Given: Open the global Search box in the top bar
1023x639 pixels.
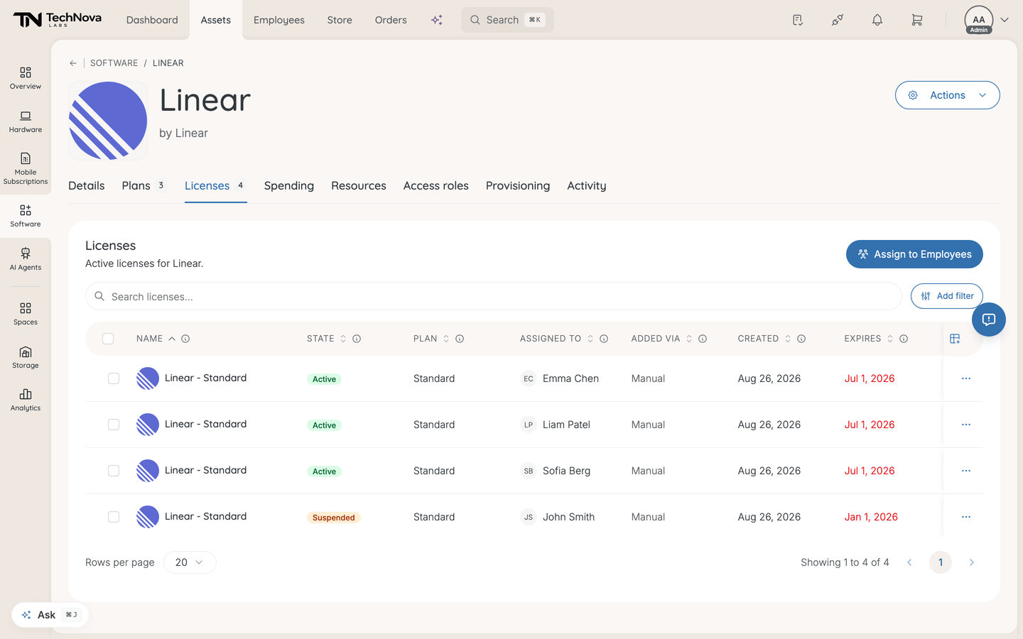Looking at the screenshot, I should 507,20.
